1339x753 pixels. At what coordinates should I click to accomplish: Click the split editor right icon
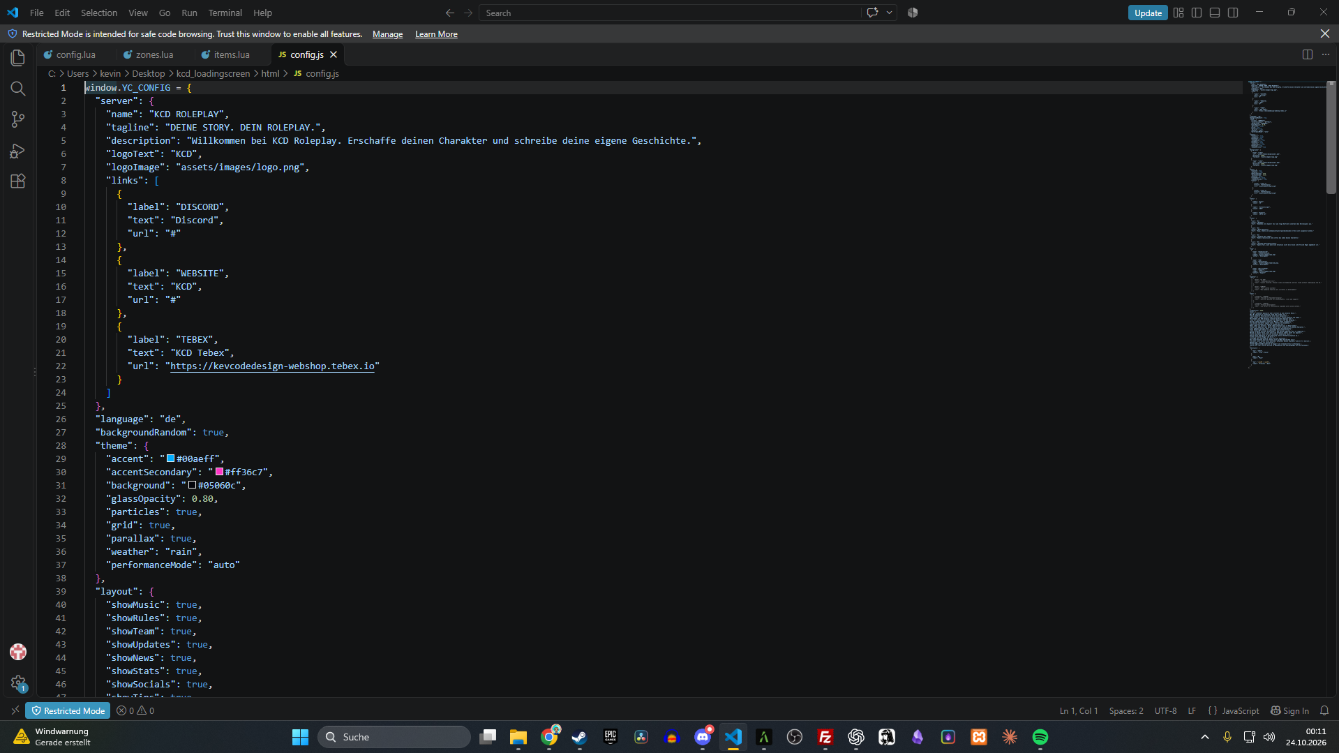(x=1308, y=54)
